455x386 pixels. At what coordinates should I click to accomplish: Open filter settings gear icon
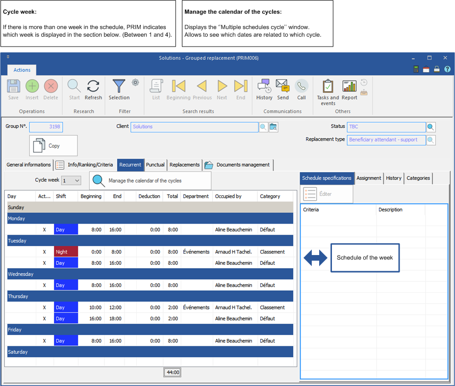[x=135, y=82]
